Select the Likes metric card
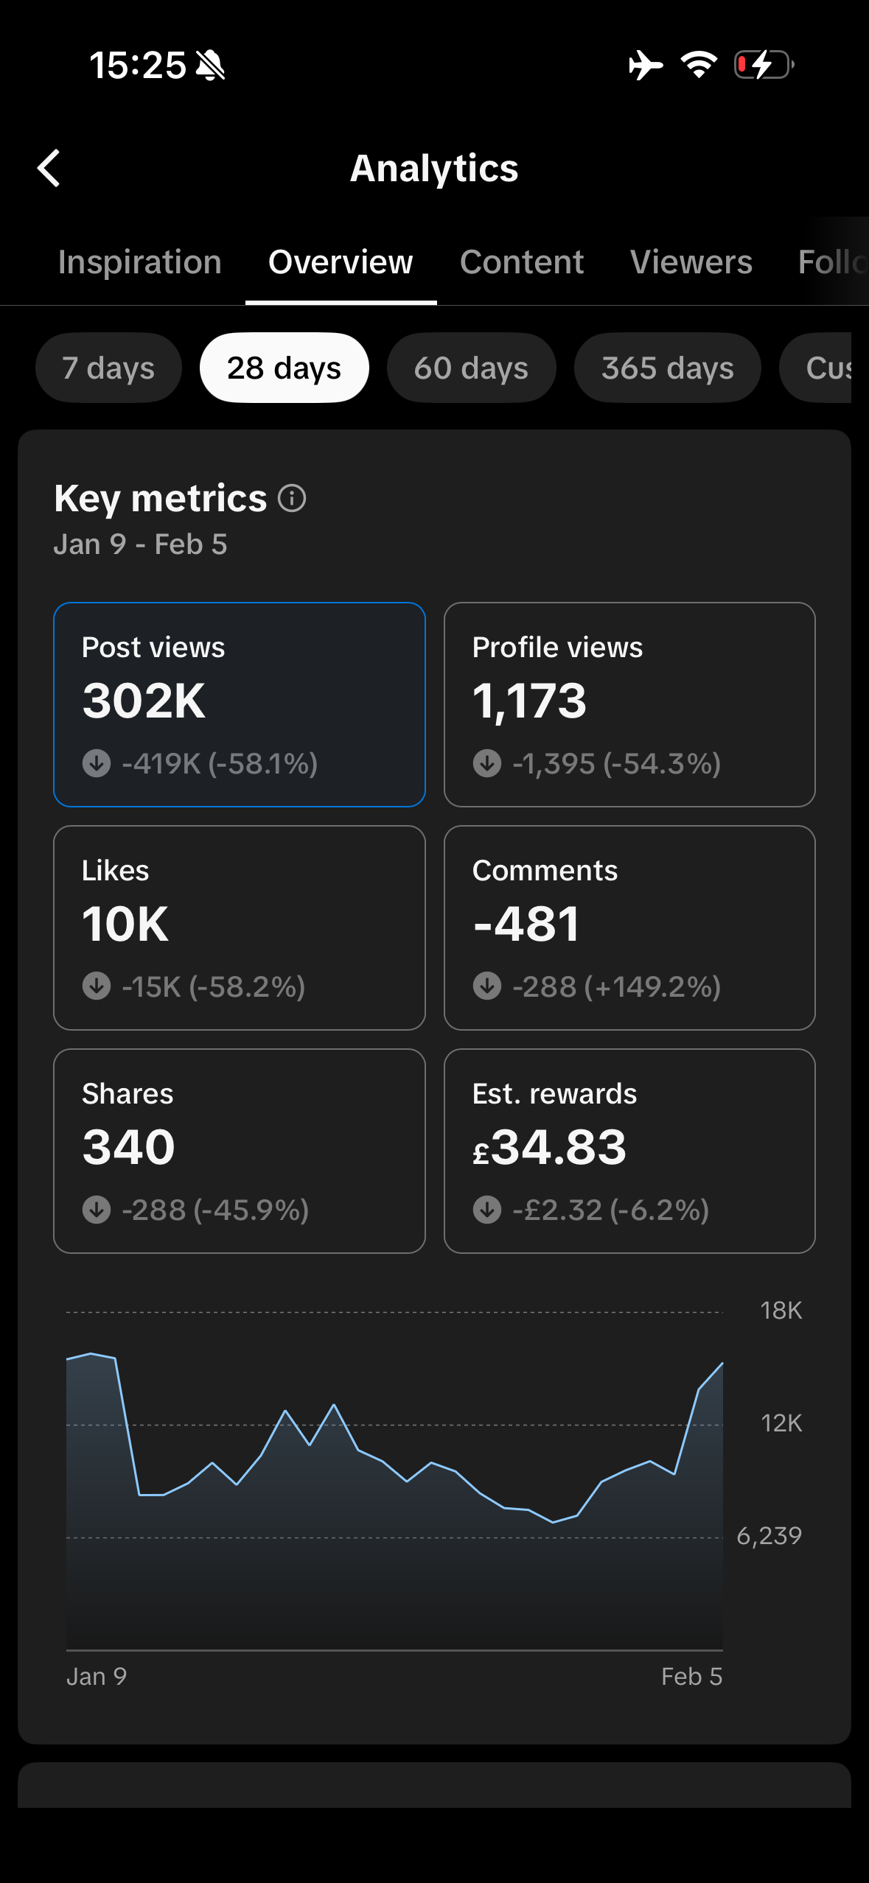Viewport: 869px width, 1883px height. [x=240, y=928]
